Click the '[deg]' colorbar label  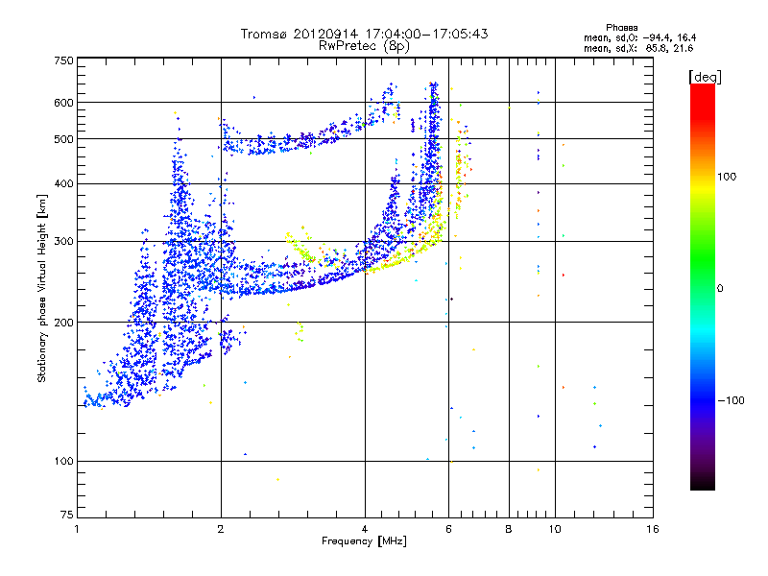[705, 77]
